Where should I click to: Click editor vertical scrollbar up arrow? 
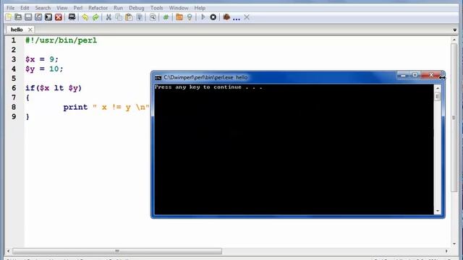click(454, 40)
